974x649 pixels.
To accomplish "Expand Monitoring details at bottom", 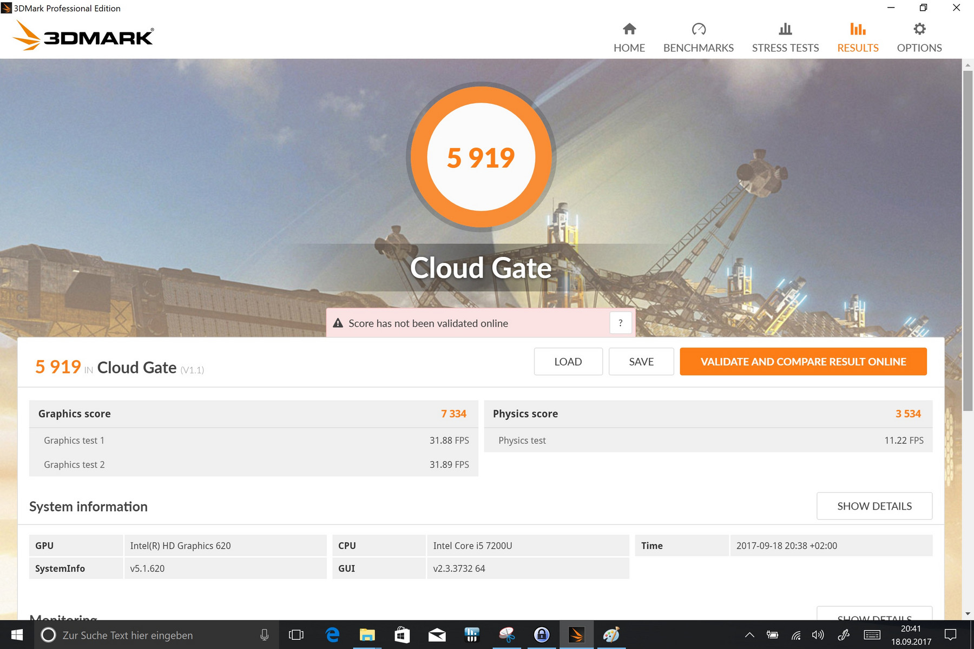I will point(874,614).
